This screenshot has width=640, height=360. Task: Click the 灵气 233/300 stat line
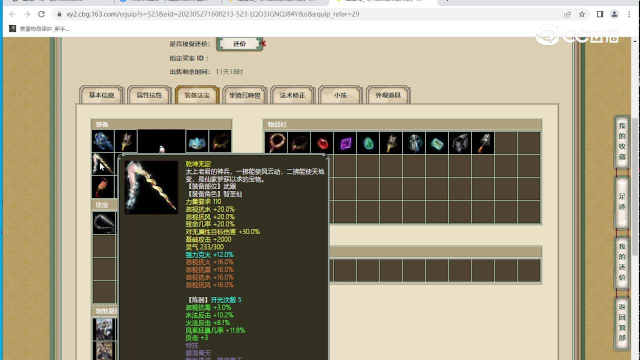(204, 247)
